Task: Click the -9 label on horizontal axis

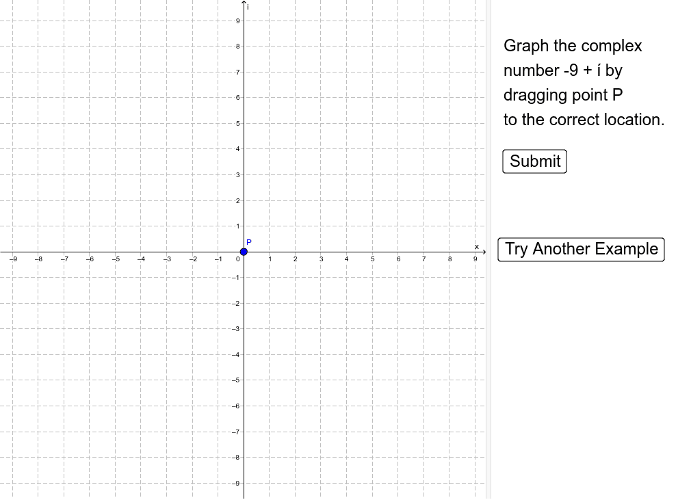Action: [x=13, y=259]
